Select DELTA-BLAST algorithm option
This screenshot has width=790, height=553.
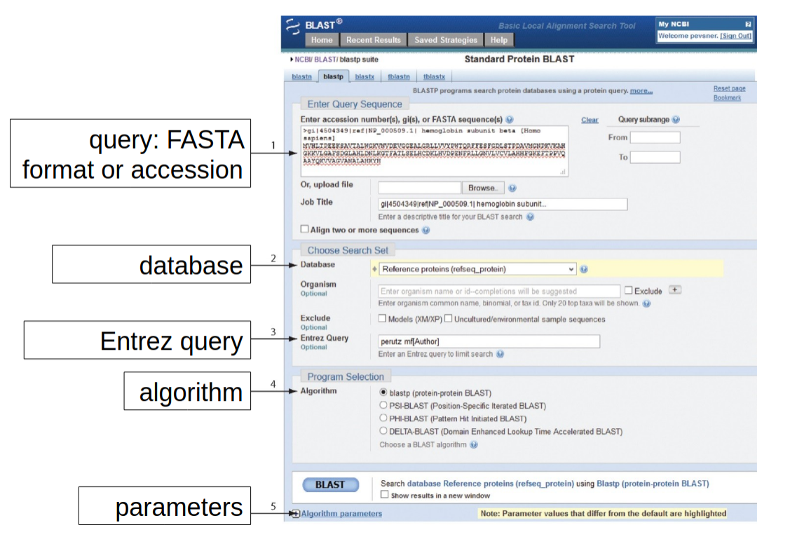coord(383,430)
